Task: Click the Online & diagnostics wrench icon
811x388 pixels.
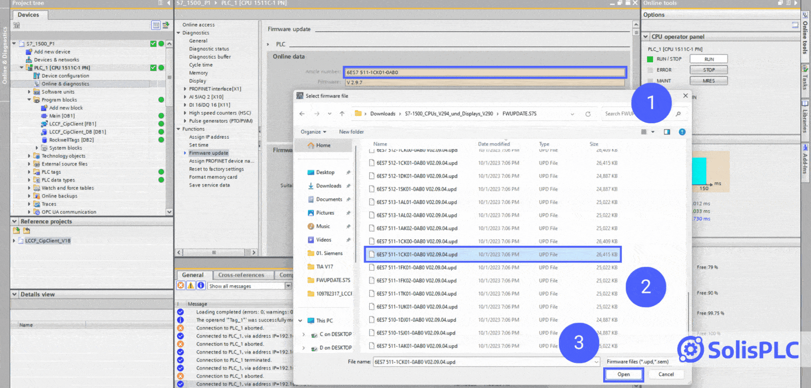Action: [x=37, y=84]
